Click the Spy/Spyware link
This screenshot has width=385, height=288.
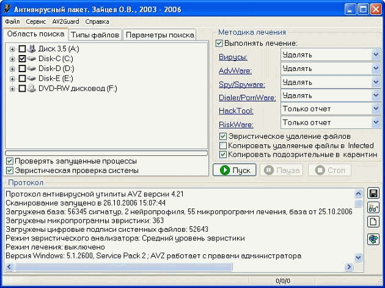coord(242,84)
